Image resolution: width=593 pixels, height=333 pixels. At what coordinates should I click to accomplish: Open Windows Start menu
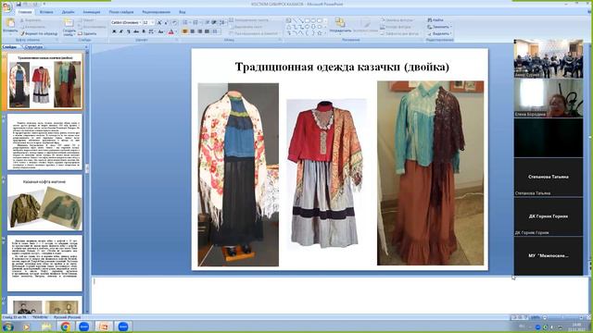pyautogui.click(x=7, y=327)
